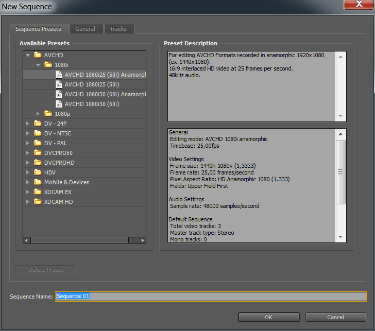Click the XDCAM HD folder icon
The width and height of the screenshot is (375, 331).
[38, 202]
